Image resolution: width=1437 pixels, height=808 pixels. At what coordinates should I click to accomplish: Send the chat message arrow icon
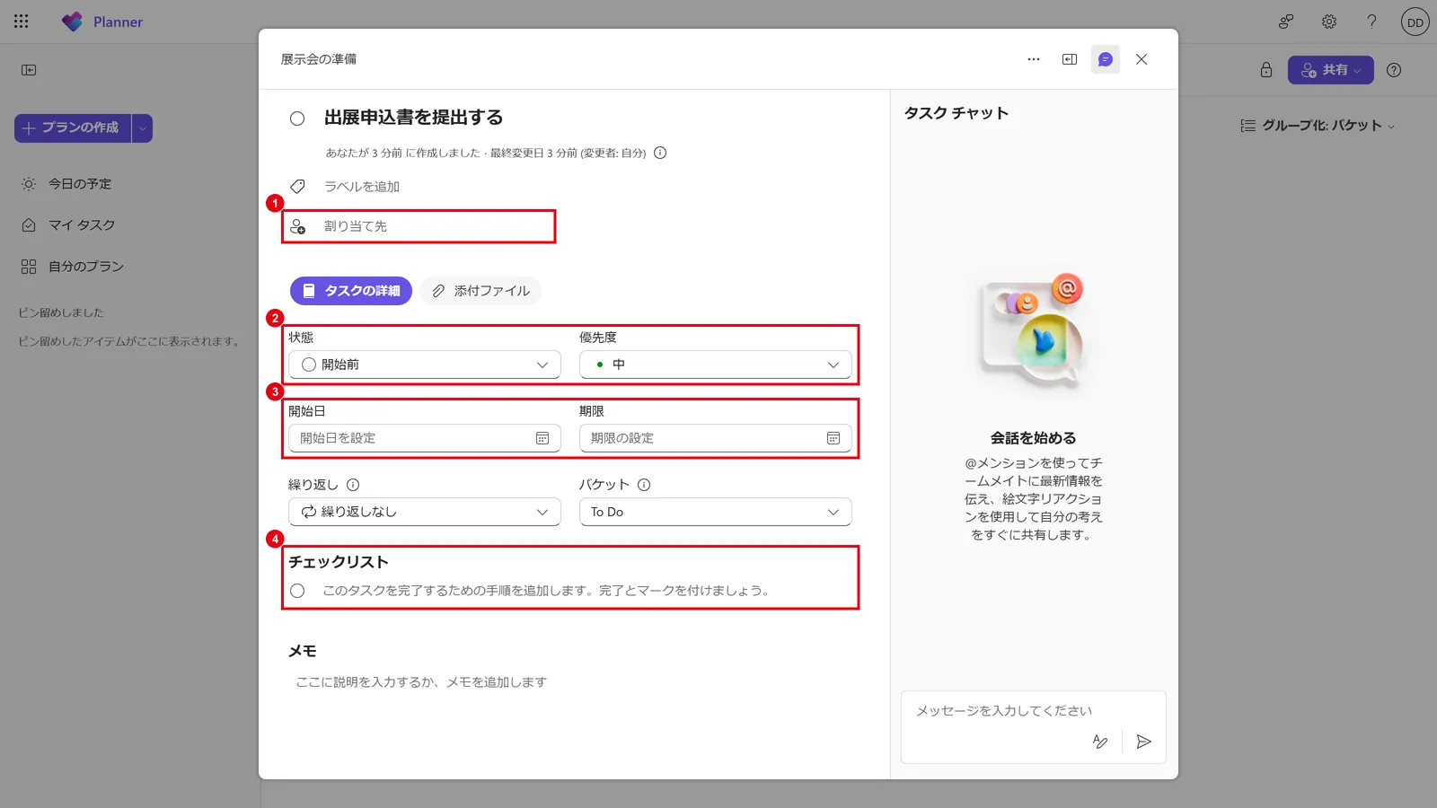tap(1144, 742)
